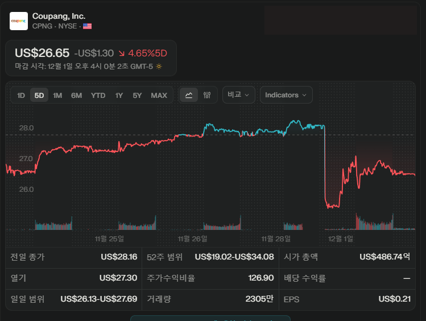426x321 pixels.
Task: Click the 거래량 label
Action: 159,299
